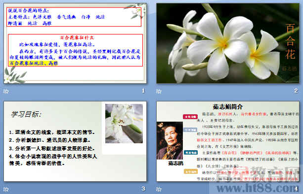Click the slide number 2 label
Screen dimensions: 303x194
point(296,91)
